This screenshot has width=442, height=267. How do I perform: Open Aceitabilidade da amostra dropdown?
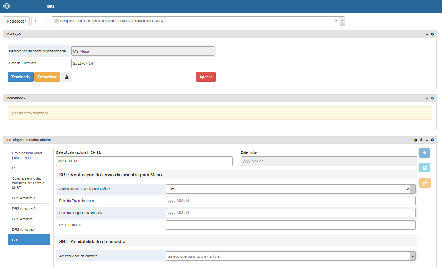pos(413,256)
